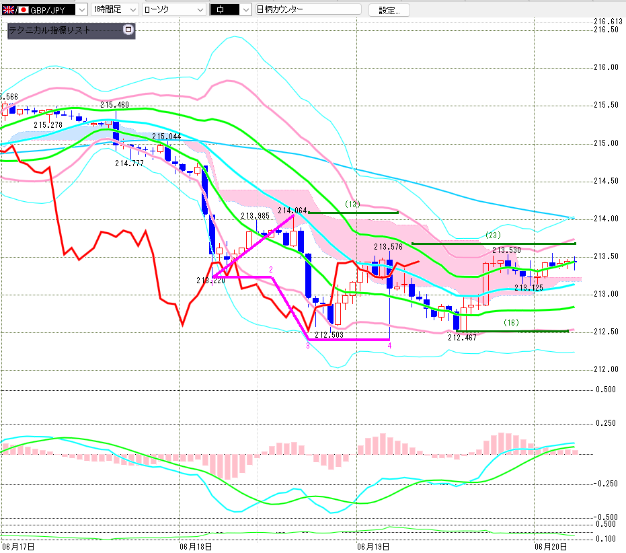Click the 213.985 price label
The image size is (626, 553).
[255, 216]
